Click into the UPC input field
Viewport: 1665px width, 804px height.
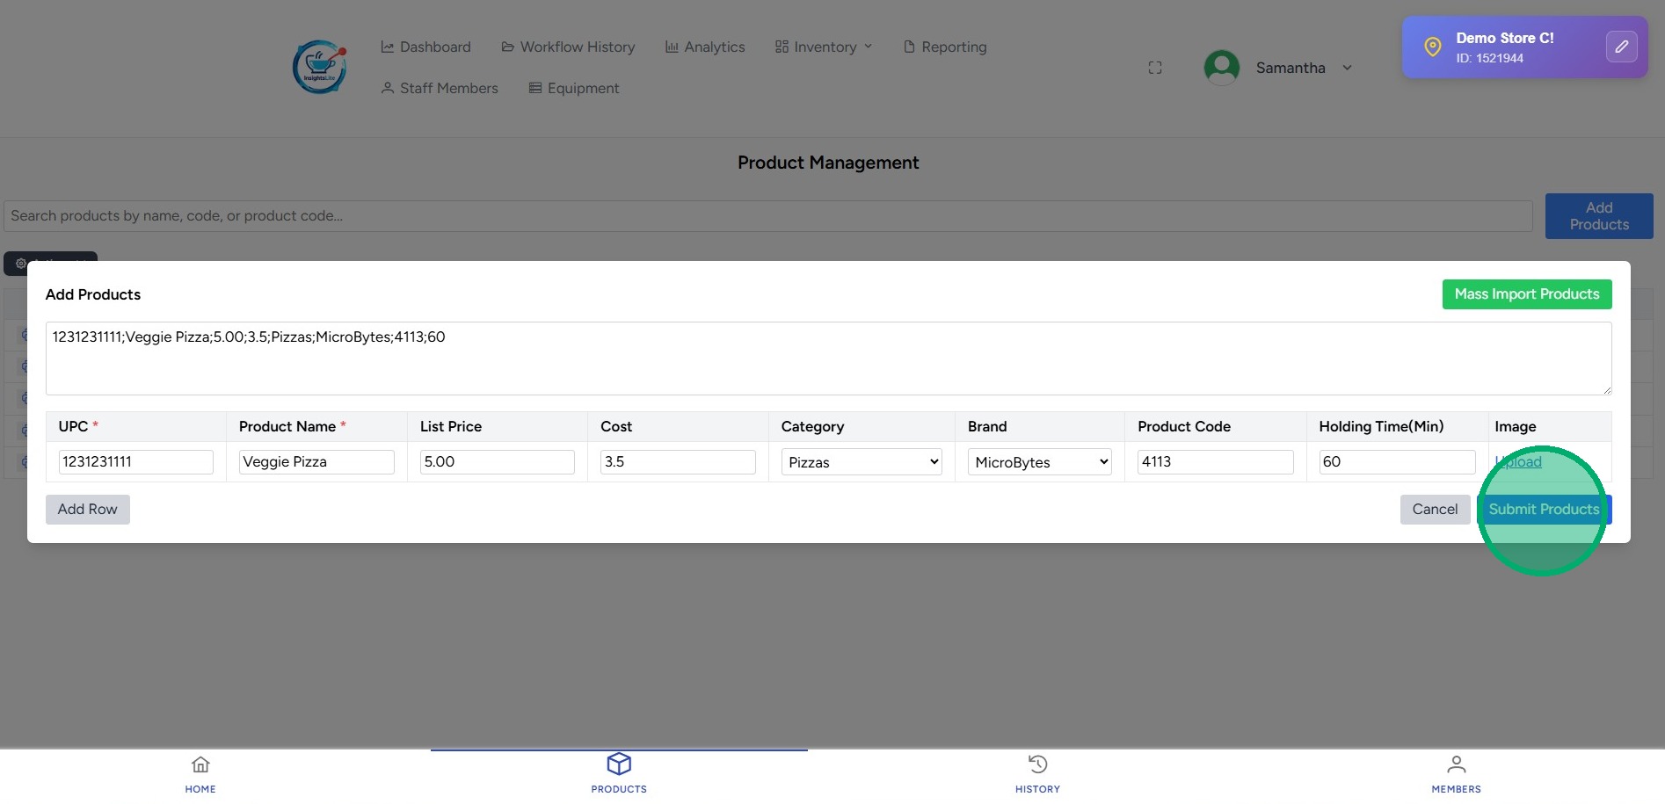(135, 462)
